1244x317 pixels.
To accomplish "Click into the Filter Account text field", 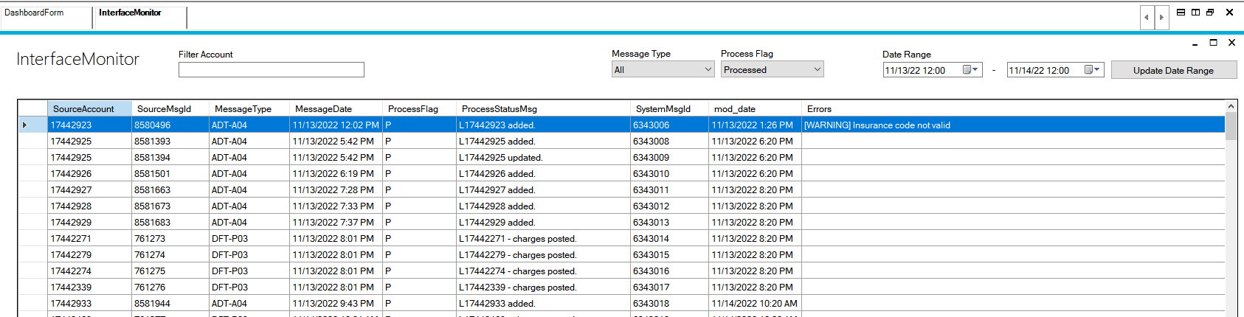I will (x=271, y=70).
